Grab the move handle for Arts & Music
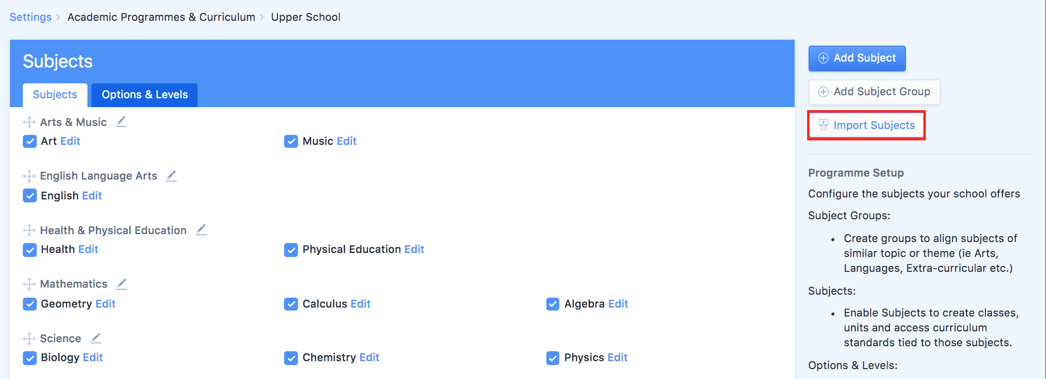This screenshot has height=379, width=1046. 29,122
